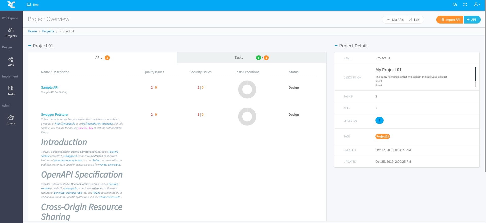Image resolution: width=486 pixels, height=223 pixels.
Task: Add a new API button
Action: [x=472, y=19]
